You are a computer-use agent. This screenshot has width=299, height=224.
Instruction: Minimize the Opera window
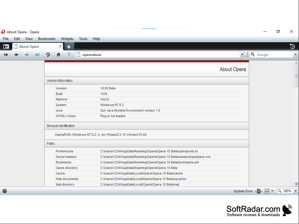click(x=265, y=32)
